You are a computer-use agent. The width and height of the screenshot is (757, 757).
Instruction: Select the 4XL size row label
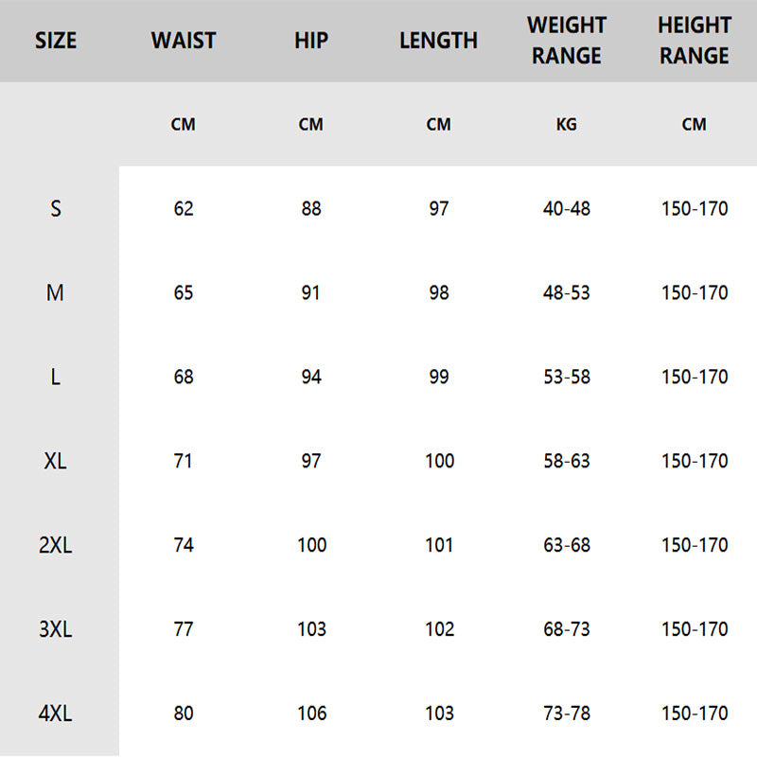coord(56,713)
